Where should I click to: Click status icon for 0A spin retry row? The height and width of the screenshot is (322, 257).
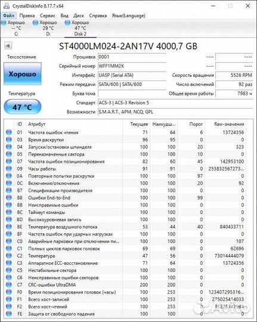tap(8, 176)
